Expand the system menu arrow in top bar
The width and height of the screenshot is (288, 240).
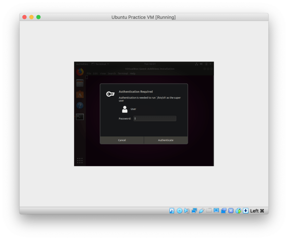pos(211,64)
